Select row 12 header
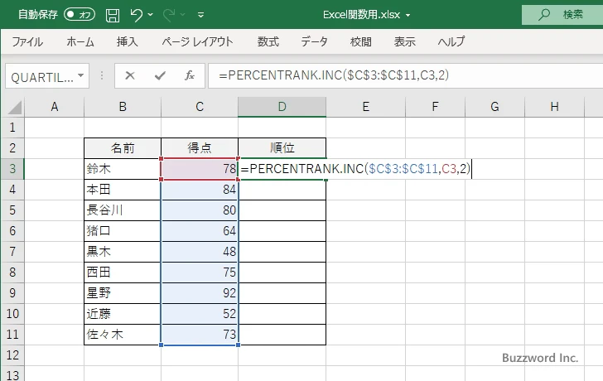This screenshot has height=381, width=603. tap(12, 354)
